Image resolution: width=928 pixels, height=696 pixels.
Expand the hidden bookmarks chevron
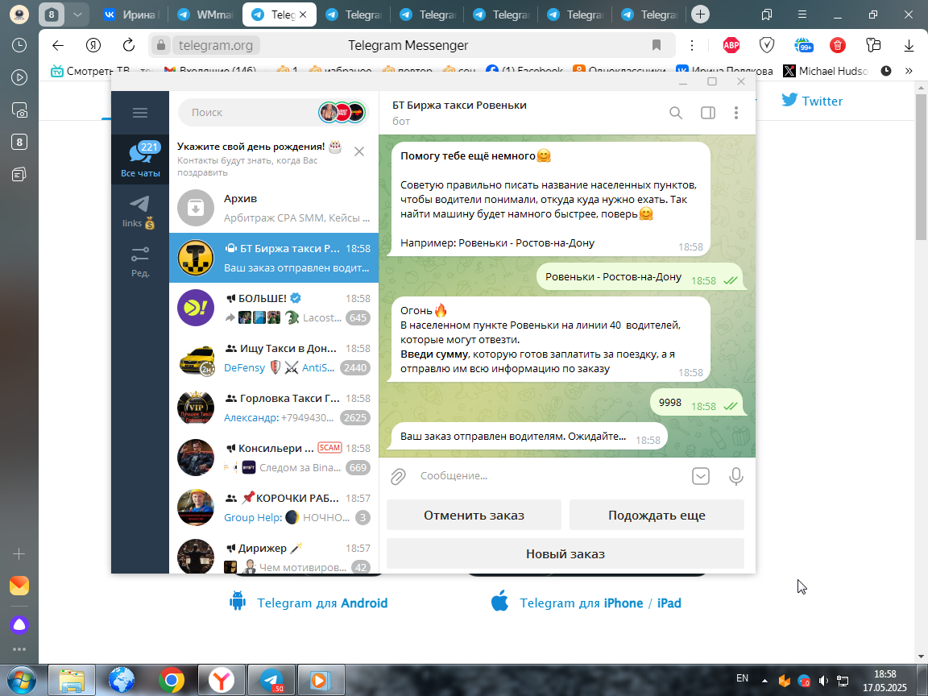point(909,71)
